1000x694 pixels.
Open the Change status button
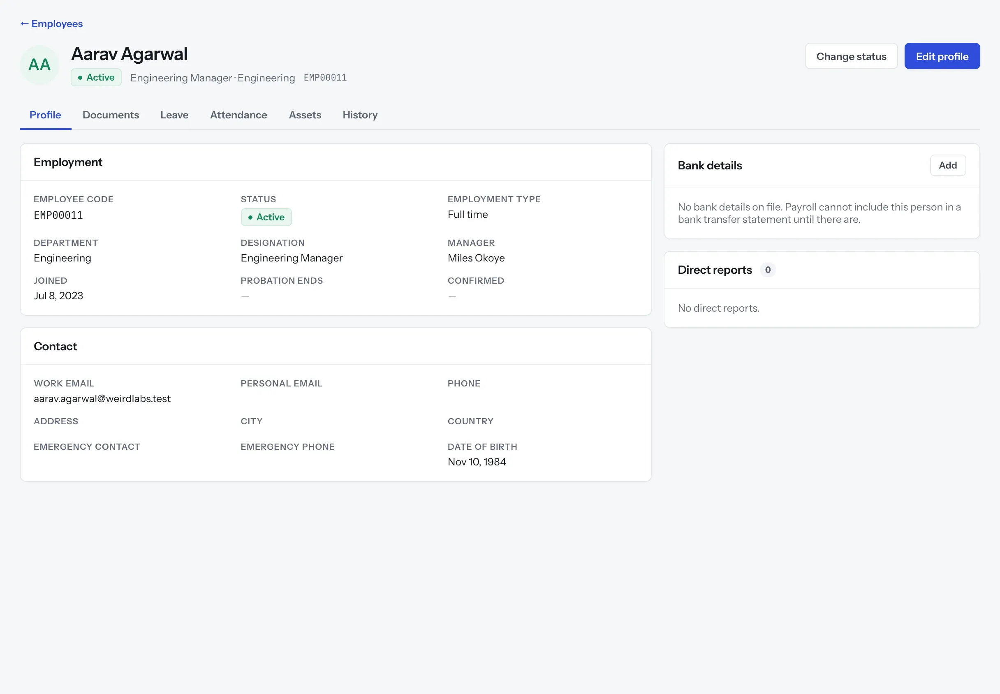[851, 56]
